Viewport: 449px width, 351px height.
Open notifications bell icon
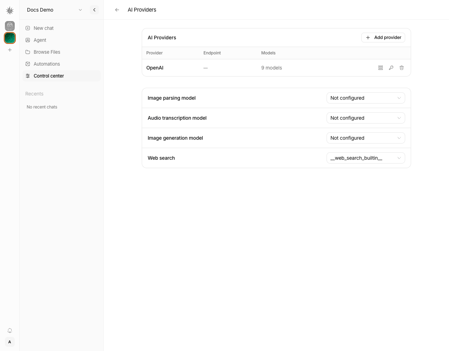(10, 331)
